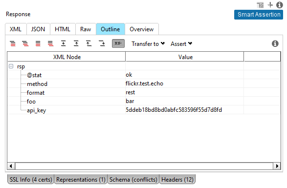
Task: Click the down-arrow-to-line toolbar icon
Action: point(64,43)
